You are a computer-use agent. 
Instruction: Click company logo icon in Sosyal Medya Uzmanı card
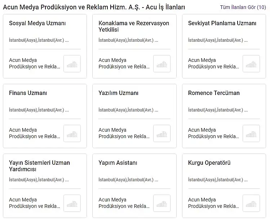(x=72, y=64)
